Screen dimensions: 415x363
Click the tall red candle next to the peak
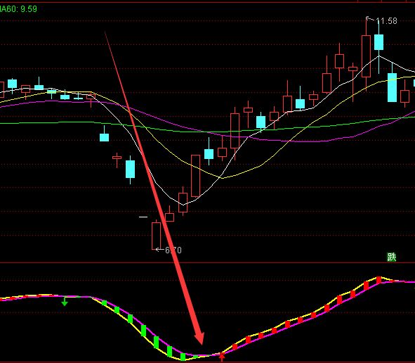pos(366,56)
